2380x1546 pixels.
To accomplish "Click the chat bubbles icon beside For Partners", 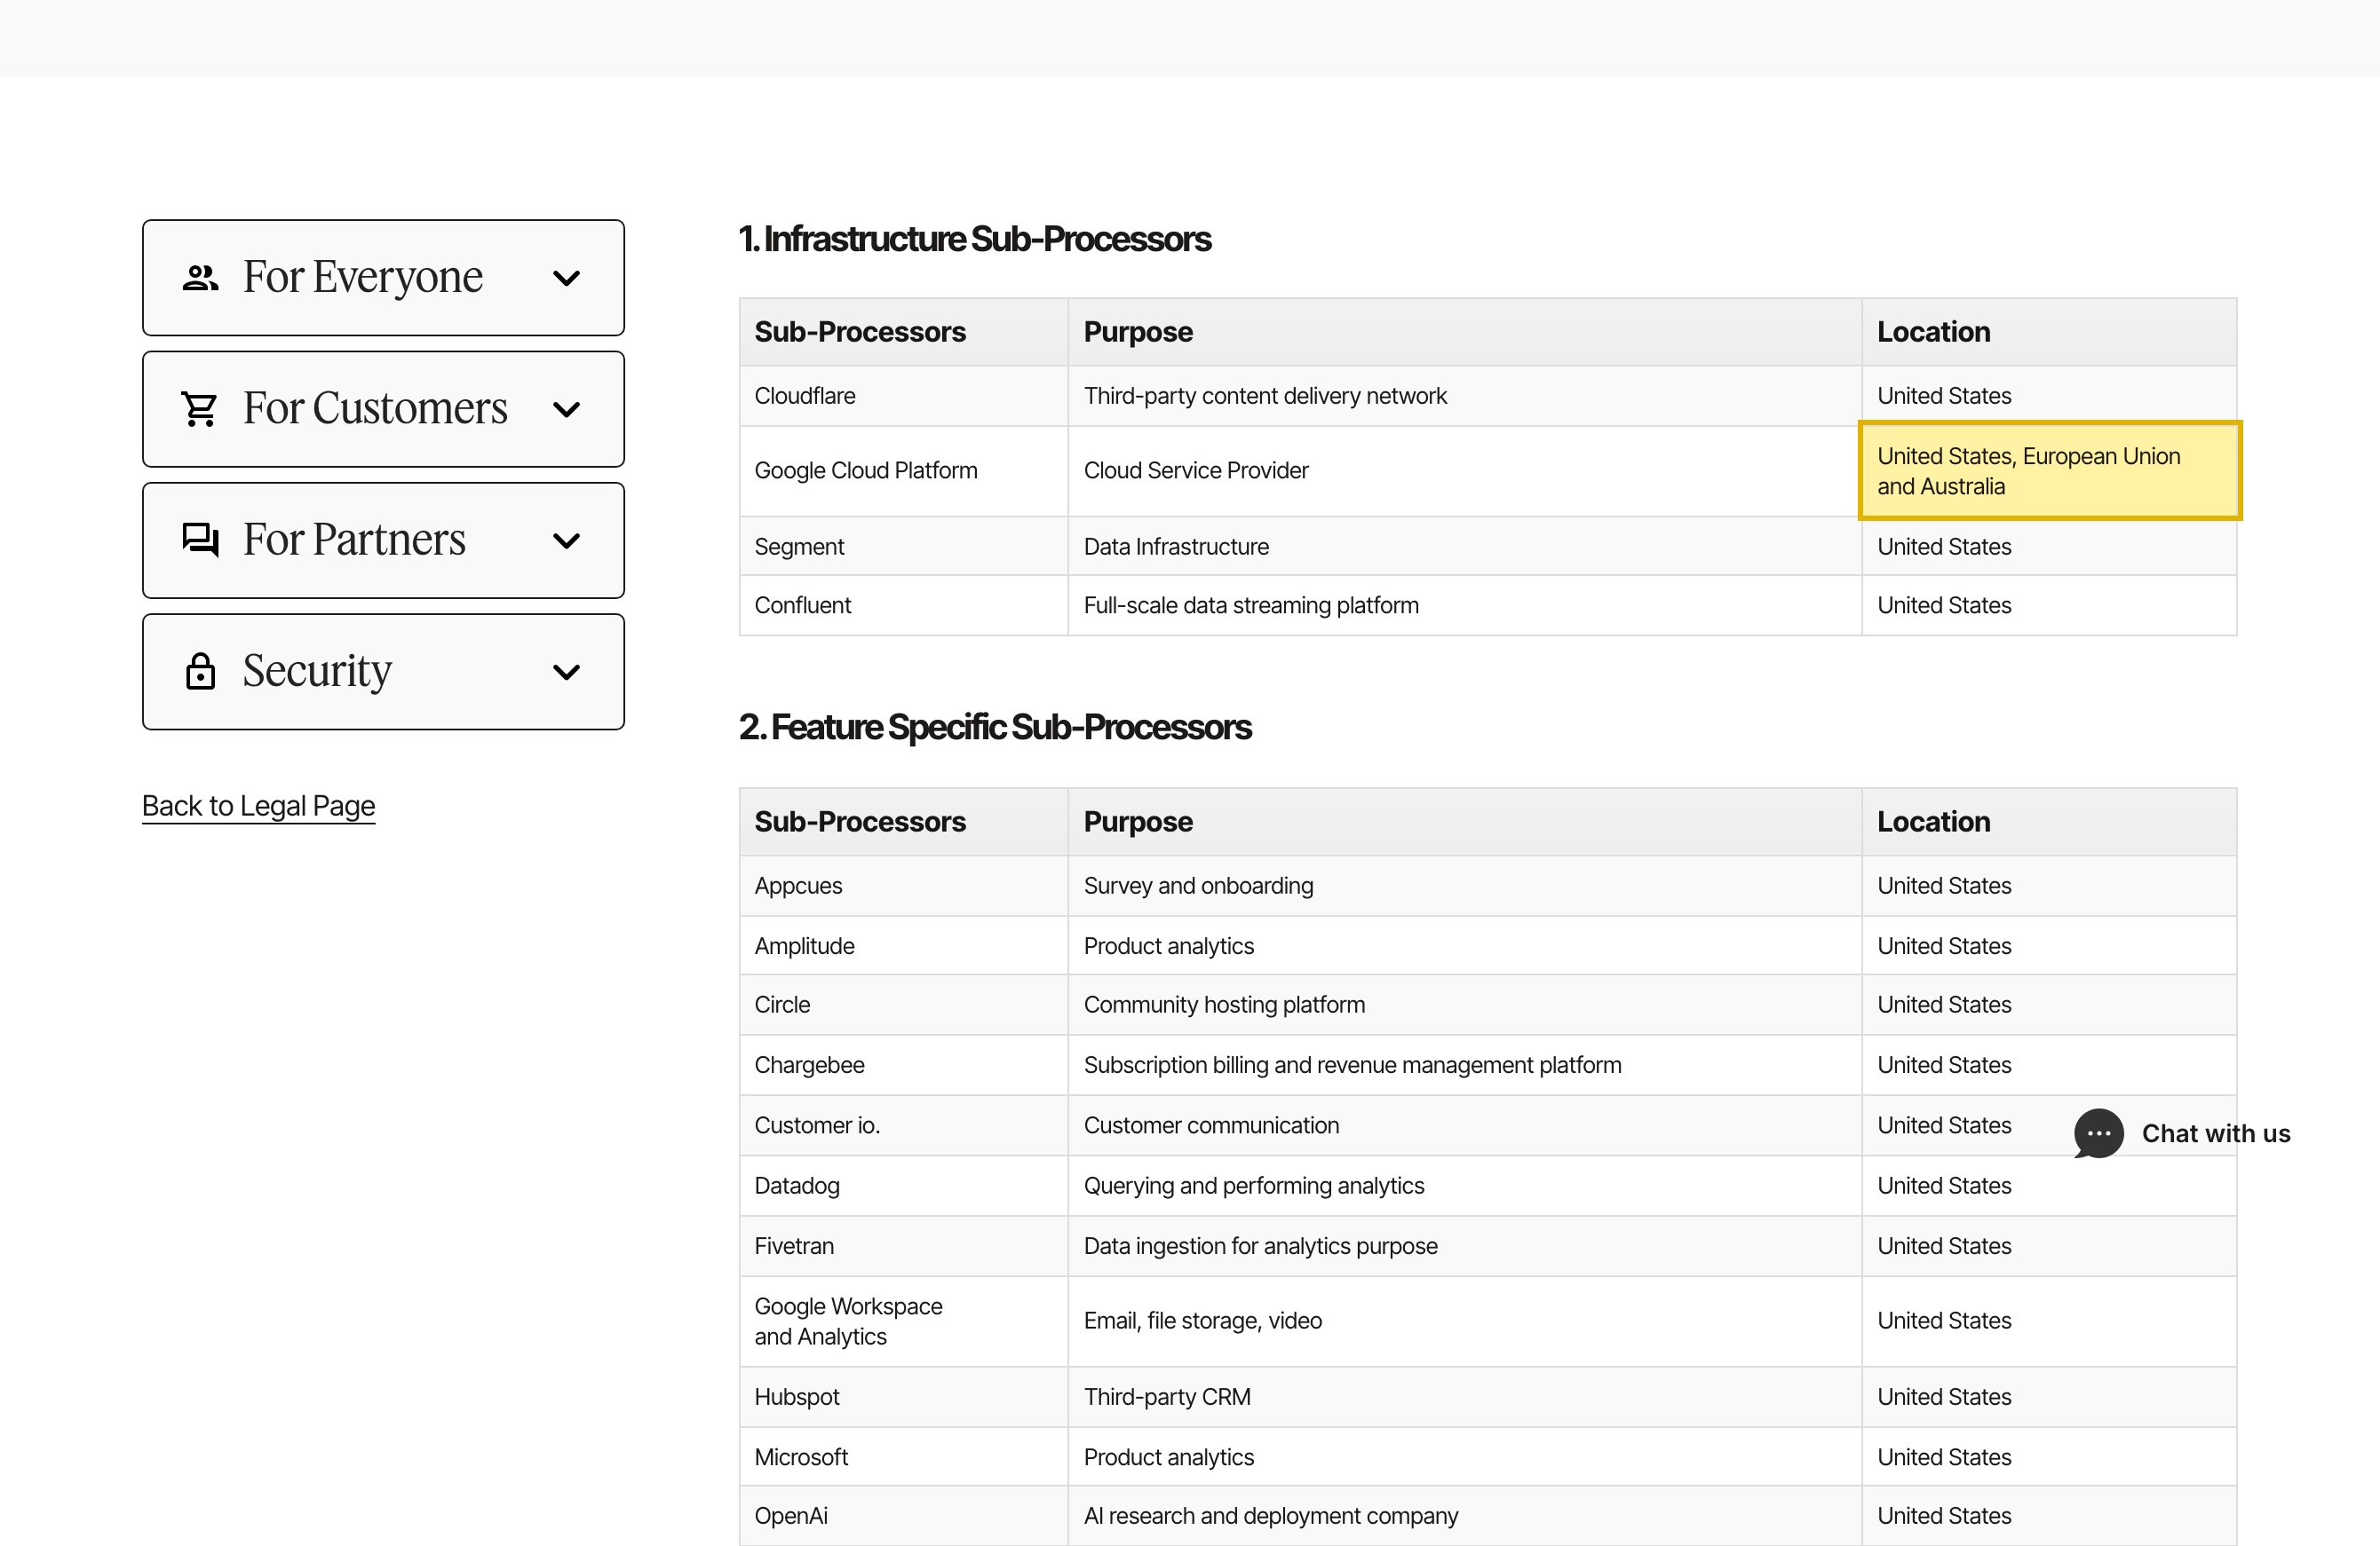I will coord(200,540).
